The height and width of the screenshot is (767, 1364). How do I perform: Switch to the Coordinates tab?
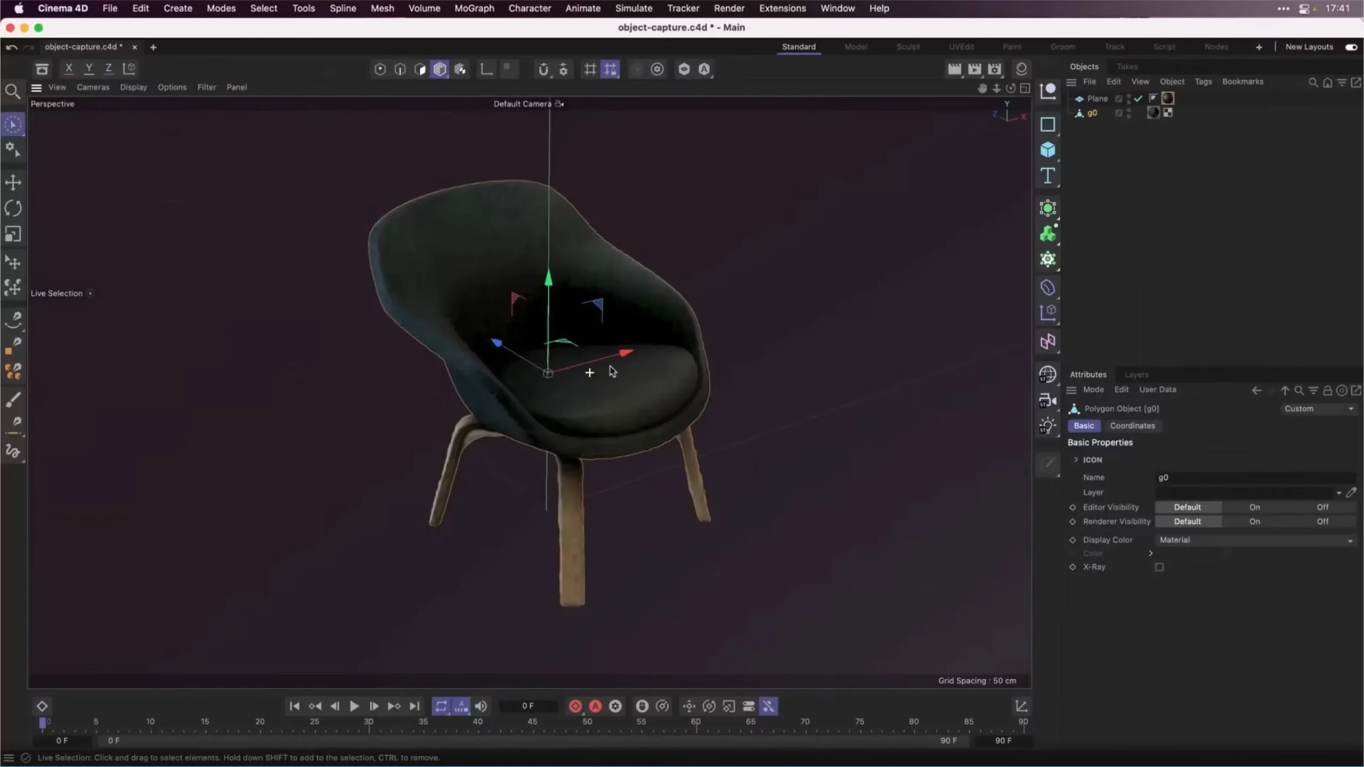pyautogui.click(x=1132, y=426)
